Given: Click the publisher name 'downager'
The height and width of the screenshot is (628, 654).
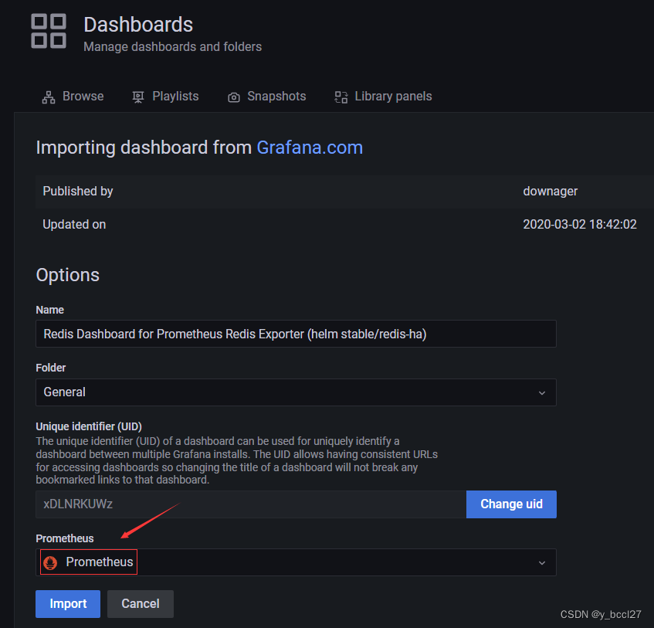Looking at the screenshot, I should tap(550, 191).
